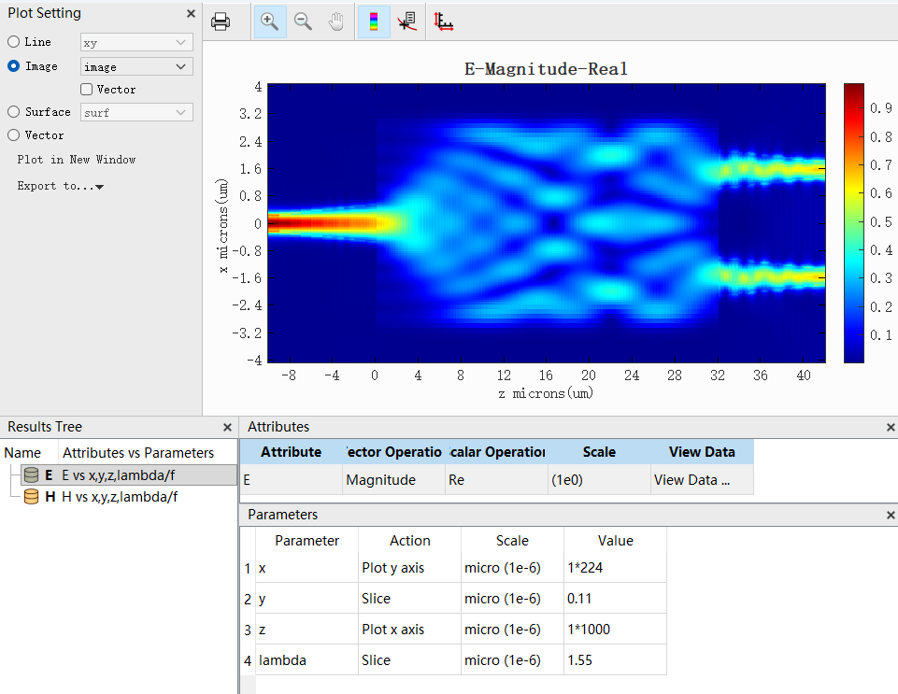The width and height of the screenshot is (898, 694).
Task: Open the image type dropdown
Action: 136,67
